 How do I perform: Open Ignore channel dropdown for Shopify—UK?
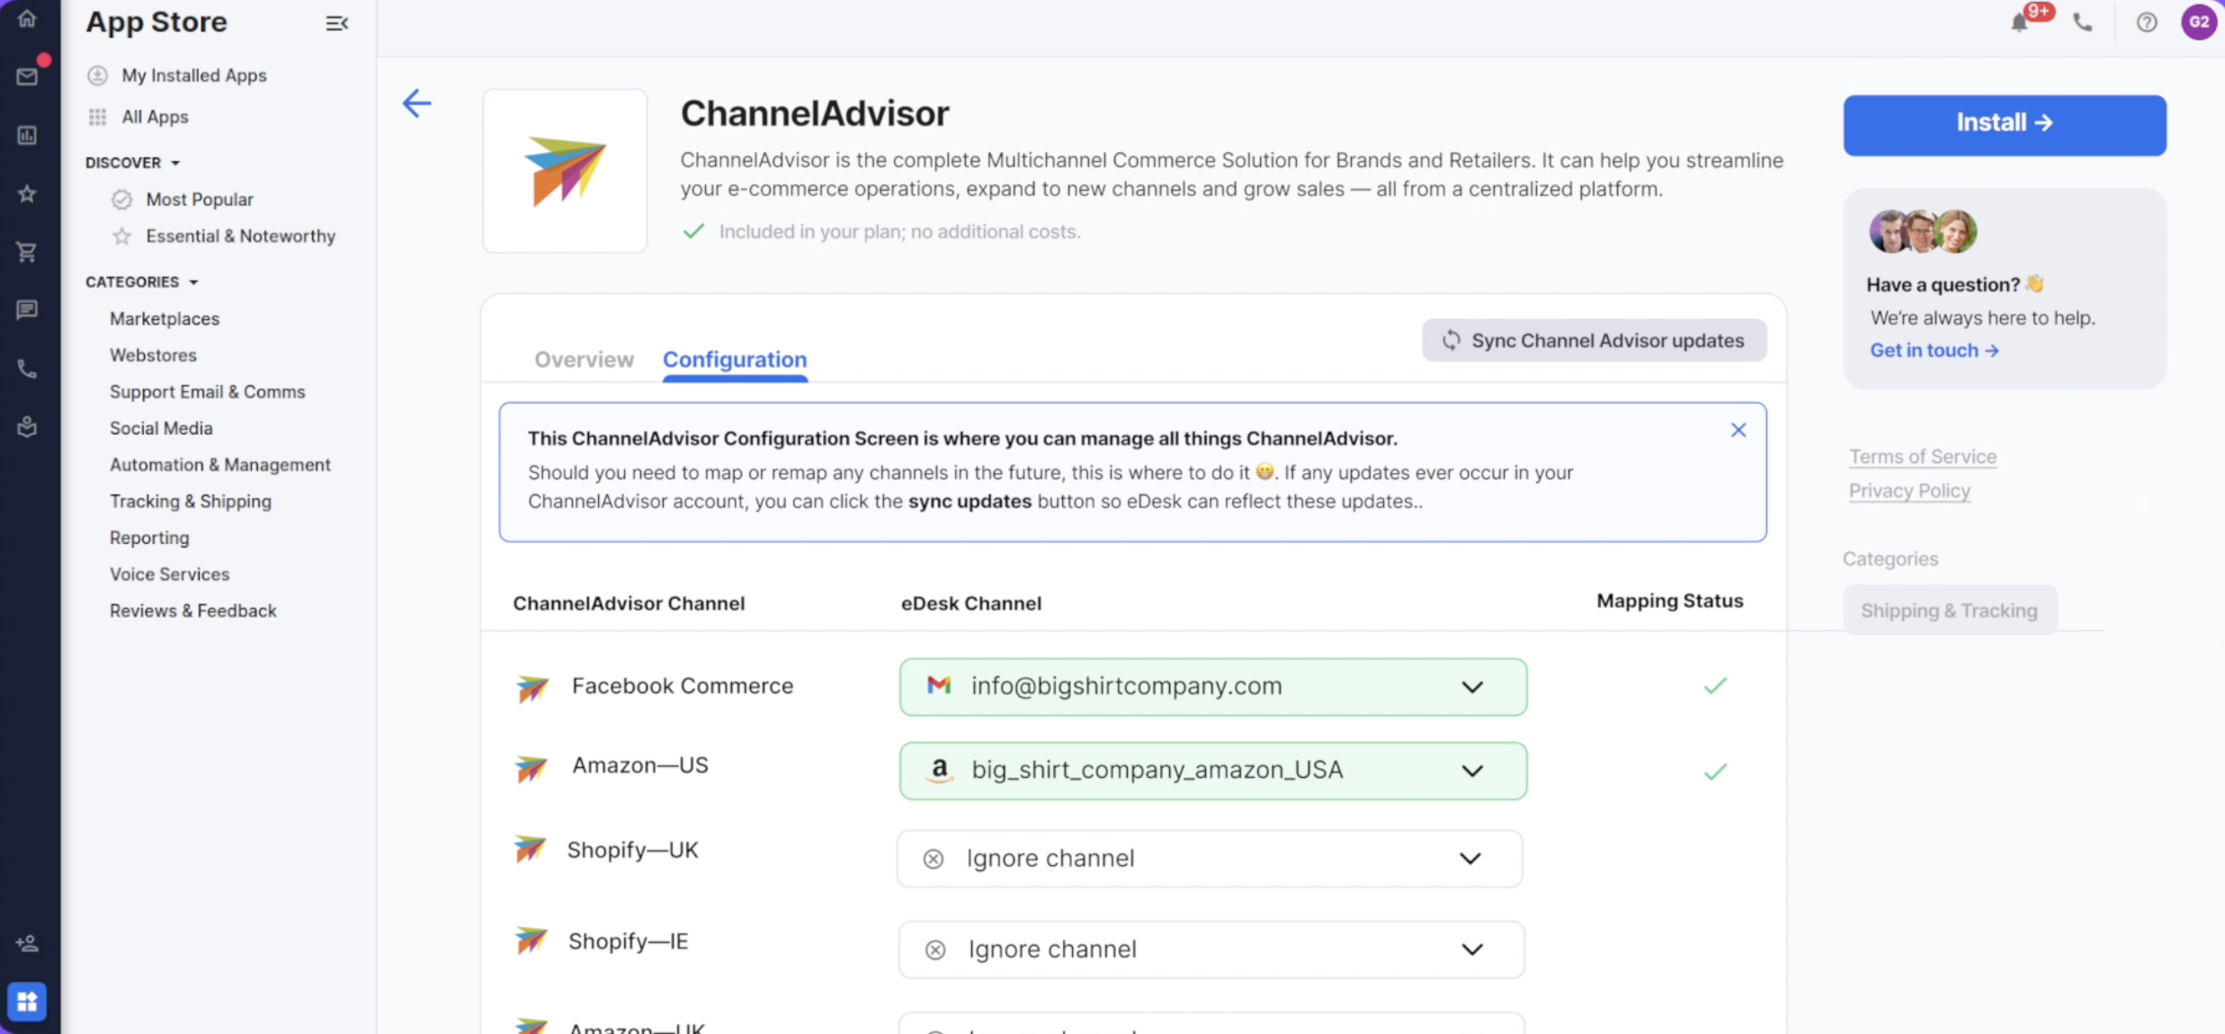click(1210, 859)
